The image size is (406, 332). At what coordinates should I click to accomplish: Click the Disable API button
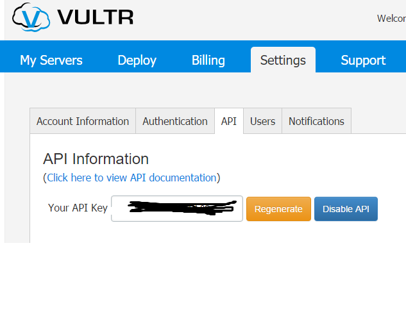coord(346,209)
